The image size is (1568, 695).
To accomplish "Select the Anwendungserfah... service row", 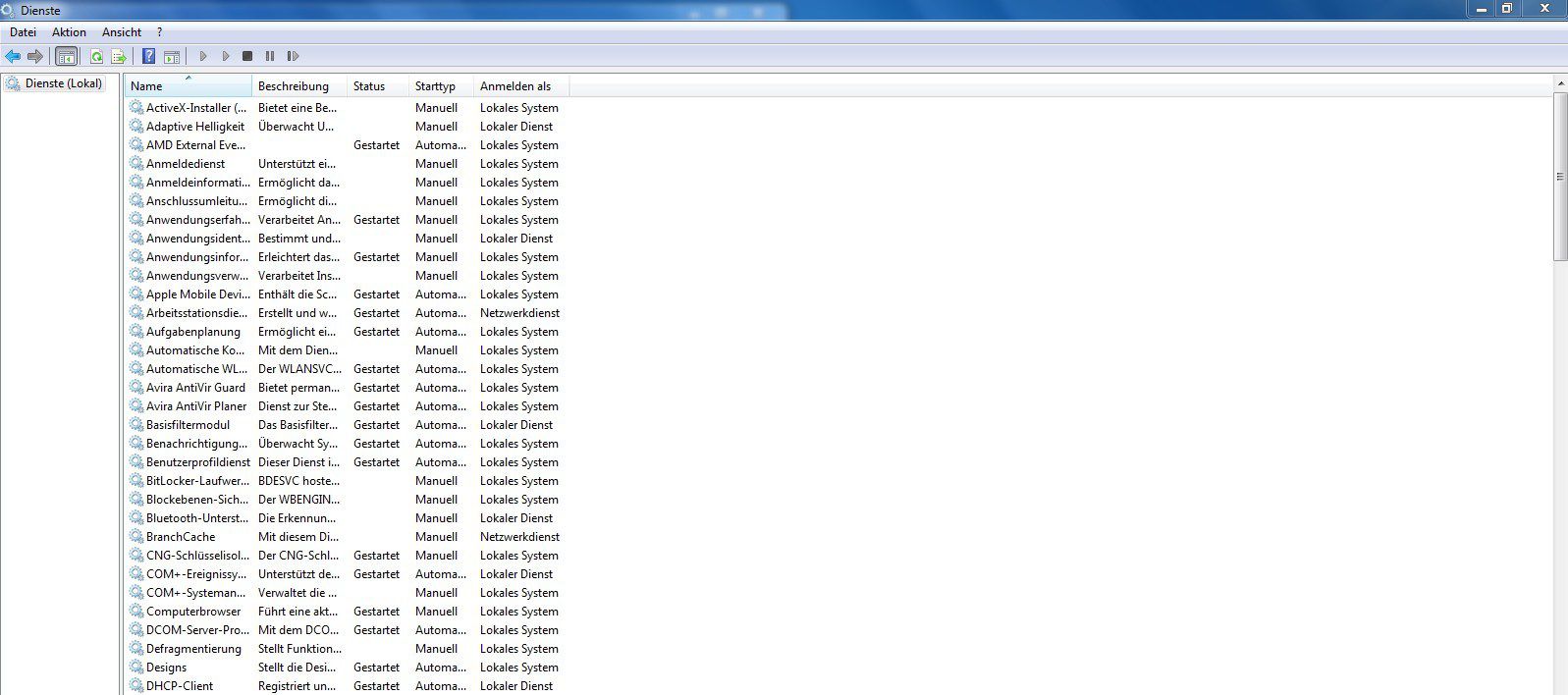I will pyautogui.click(x=349, y=220).
